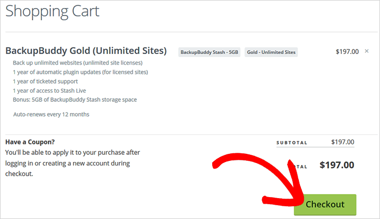The image size is (380, 219).
Task: Select the BackupBuddy Stash - 5GB tag
Action: tap(210, 52)
